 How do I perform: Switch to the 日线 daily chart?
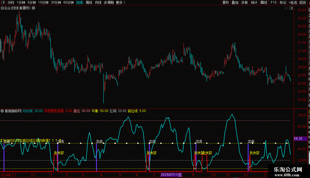[x=80, y=2]
